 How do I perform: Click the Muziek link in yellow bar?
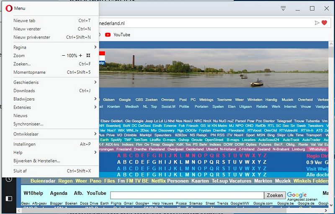pyautogui.click(x=283, y=181)
